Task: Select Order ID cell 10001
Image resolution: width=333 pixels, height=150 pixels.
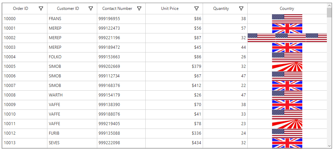Action: (x=25, y=28)
